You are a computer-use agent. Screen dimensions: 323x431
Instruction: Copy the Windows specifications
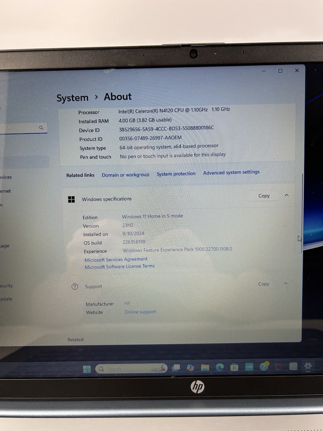click(x=264, y=196)
